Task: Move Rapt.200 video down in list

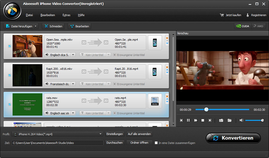Action: (167, 73)
